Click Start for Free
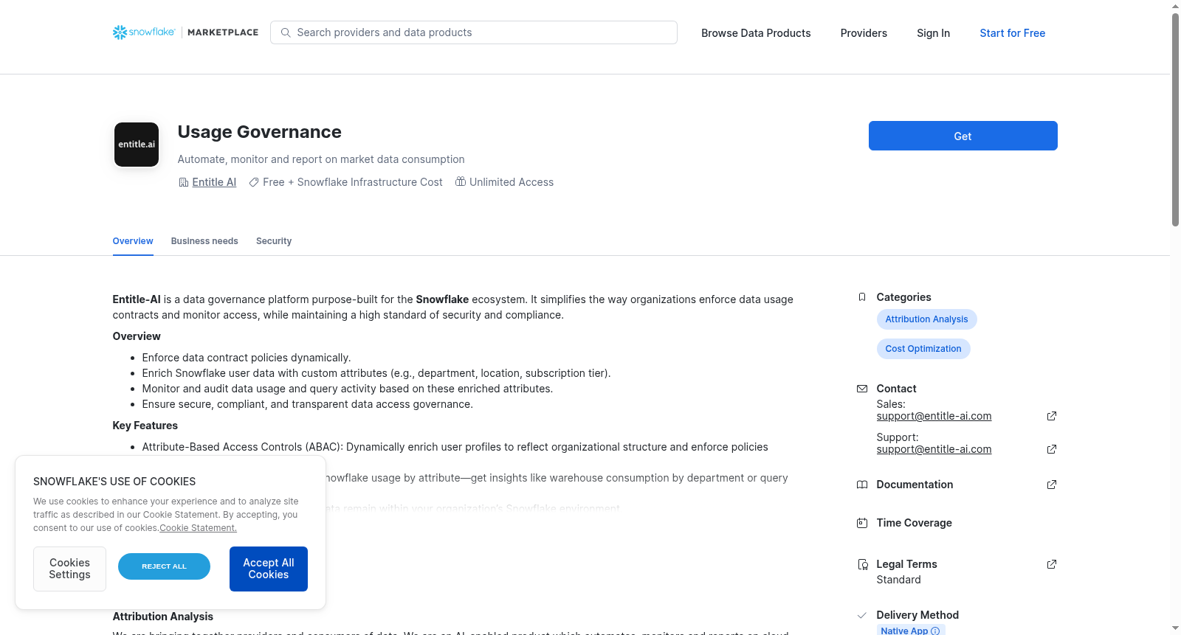This screenshot has width=1181, height=635. click(1013, 33)
